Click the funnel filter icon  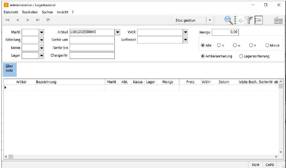point(250,20)
